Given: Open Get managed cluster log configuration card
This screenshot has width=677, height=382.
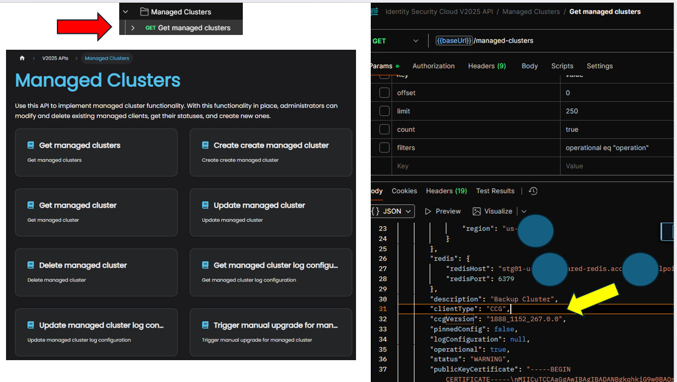Looking at the screenshot, I should point(271,272).
